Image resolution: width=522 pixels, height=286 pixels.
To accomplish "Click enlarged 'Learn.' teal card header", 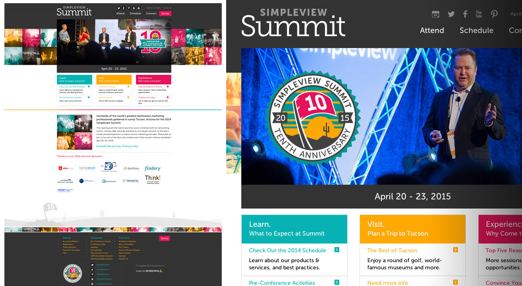I will coord(294,229).
